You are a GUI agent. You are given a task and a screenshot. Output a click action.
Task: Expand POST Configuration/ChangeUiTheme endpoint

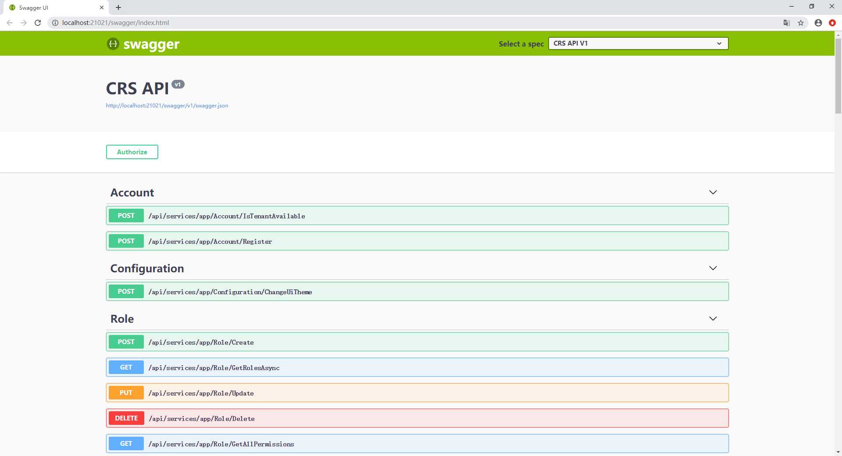pyautogui.click(x=417, y=292)
